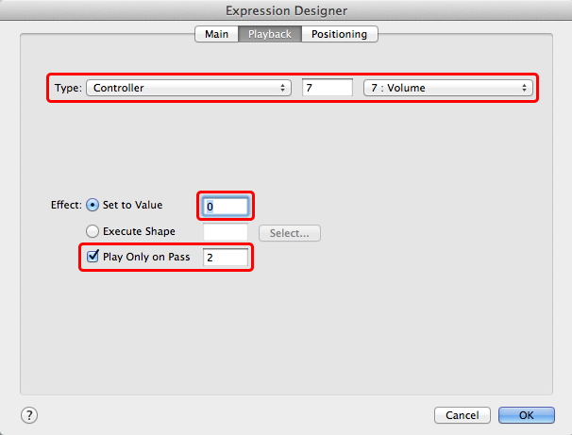Uncheck the Play Only on Pass checkbox
Viewport: 572px width, 435px height.
point(93,257)
